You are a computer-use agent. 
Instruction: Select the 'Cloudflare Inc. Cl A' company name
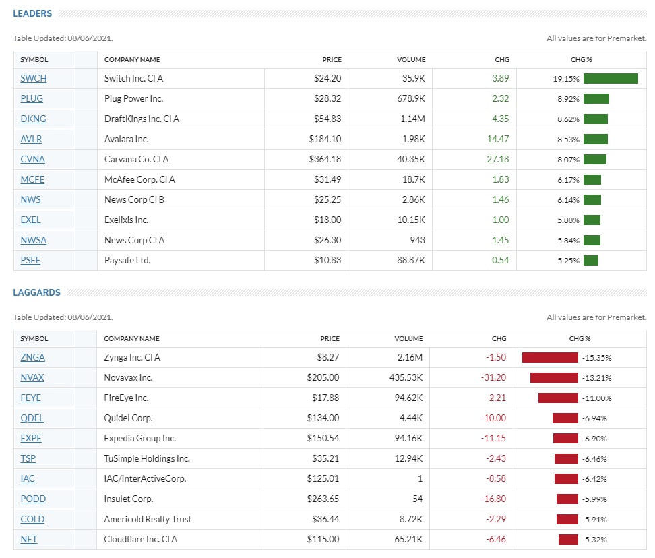(141, 540)
